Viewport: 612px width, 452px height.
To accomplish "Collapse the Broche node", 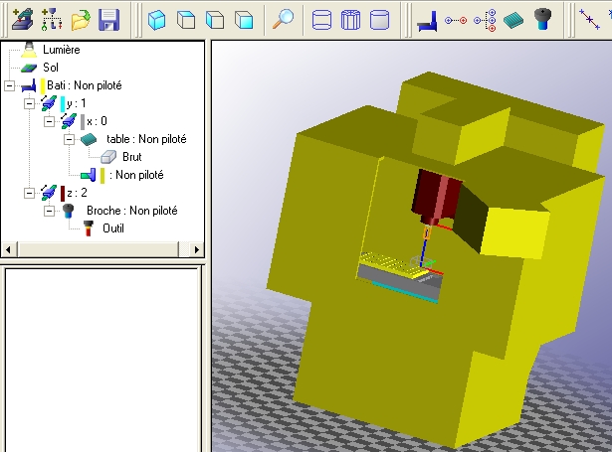I will [x=49, y=212].
